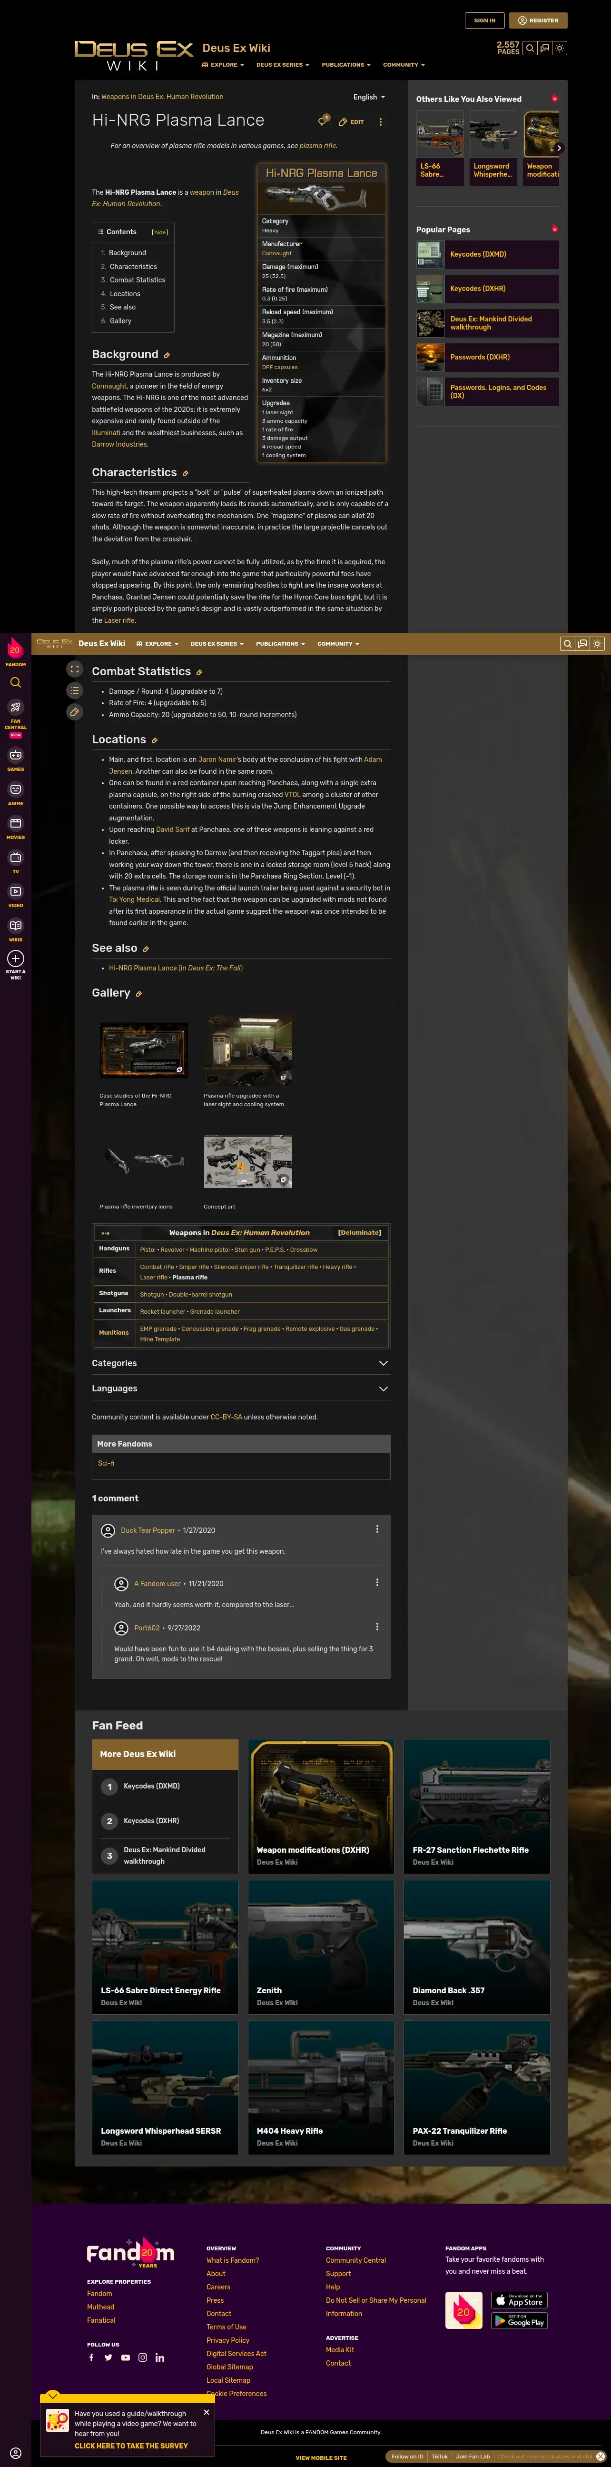Open Fandom LinkedIn icon in footer
Image resolution: width=611 pixels, height=2467 pixels.
tap(160, 2358)
